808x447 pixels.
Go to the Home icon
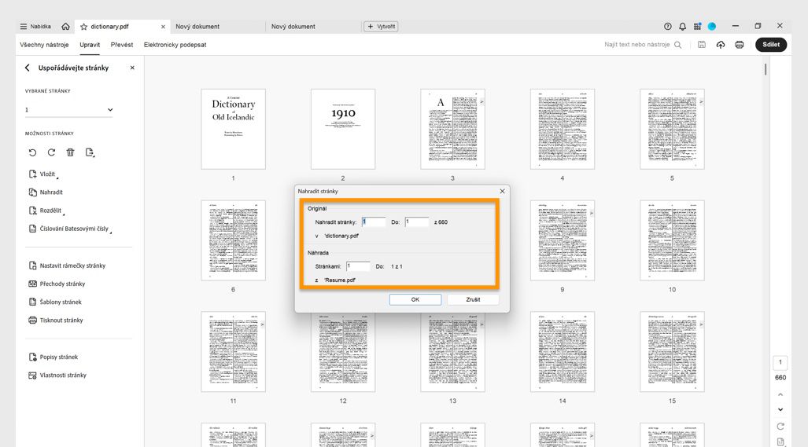tap(65, 26)
